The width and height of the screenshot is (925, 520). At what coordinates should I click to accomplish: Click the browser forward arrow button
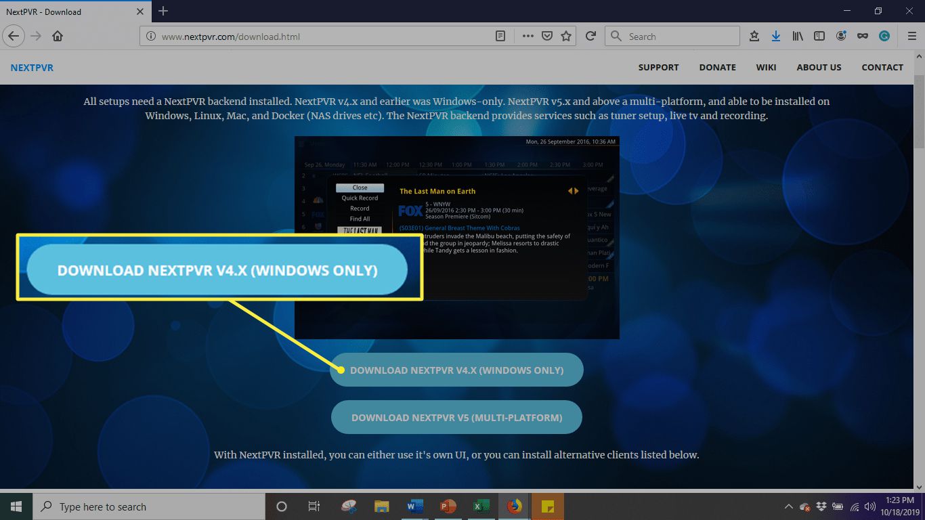coord(36,36)
